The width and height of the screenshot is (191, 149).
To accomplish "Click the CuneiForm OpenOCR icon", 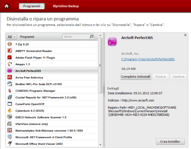I will pos(10,104).
